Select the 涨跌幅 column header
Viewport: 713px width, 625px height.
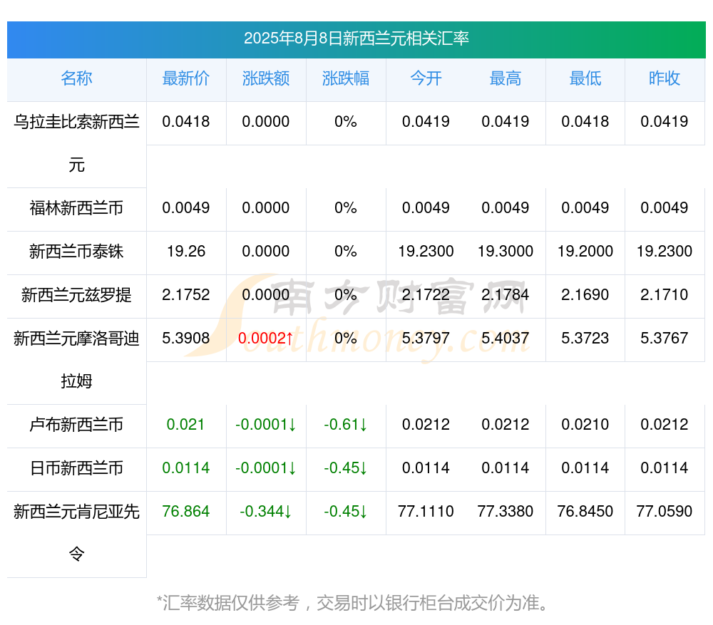(346, 78)
